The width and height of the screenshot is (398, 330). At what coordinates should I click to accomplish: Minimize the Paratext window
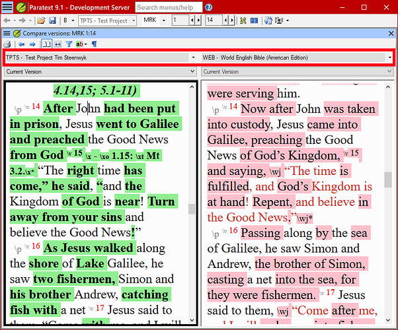(x=342, y=7)
